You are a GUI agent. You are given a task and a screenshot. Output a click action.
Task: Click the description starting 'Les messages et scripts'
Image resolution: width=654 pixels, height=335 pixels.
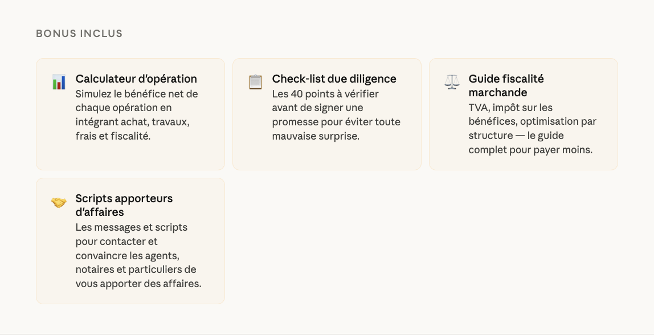click(138, 255)
